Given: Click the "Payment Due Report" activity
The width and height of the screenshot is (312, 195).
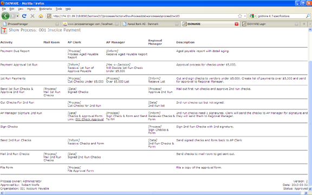Looking at the screenshot, I should point(15,51).
